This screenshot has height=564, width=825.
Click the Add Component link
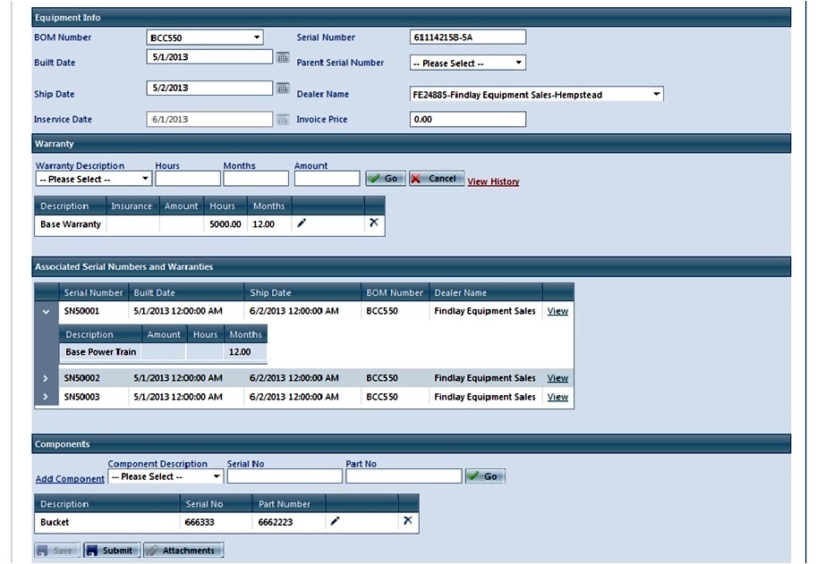[70, 479]
